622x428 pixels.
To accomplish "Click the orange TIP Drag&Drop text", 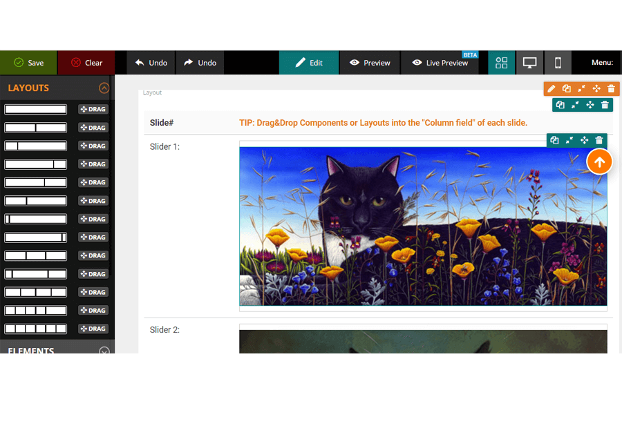I will (x=383, y=123).
